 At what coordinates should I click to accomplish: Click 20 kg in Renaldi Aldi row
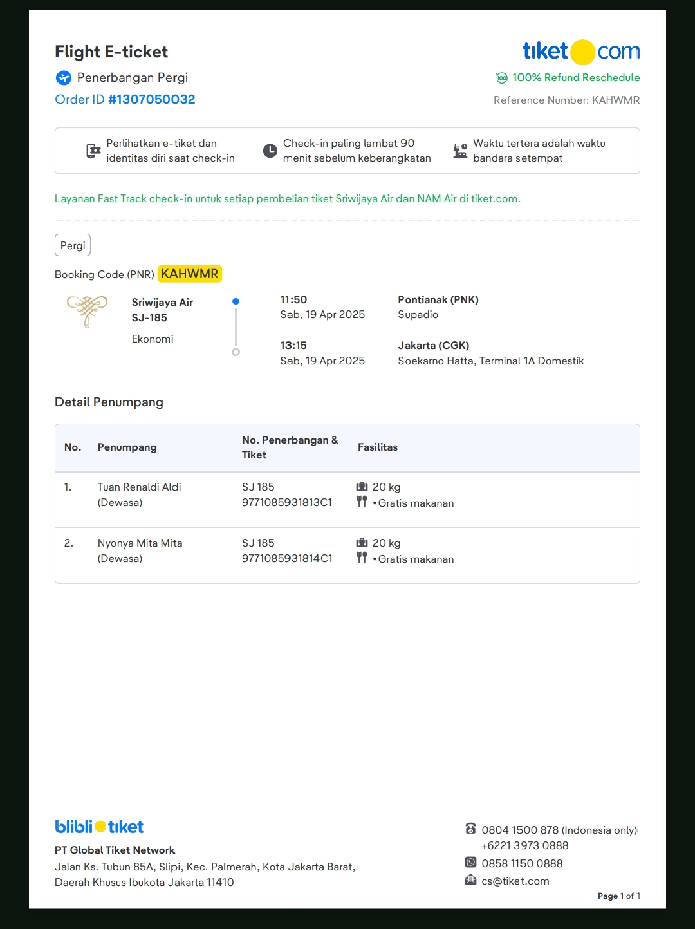point(387,487)
